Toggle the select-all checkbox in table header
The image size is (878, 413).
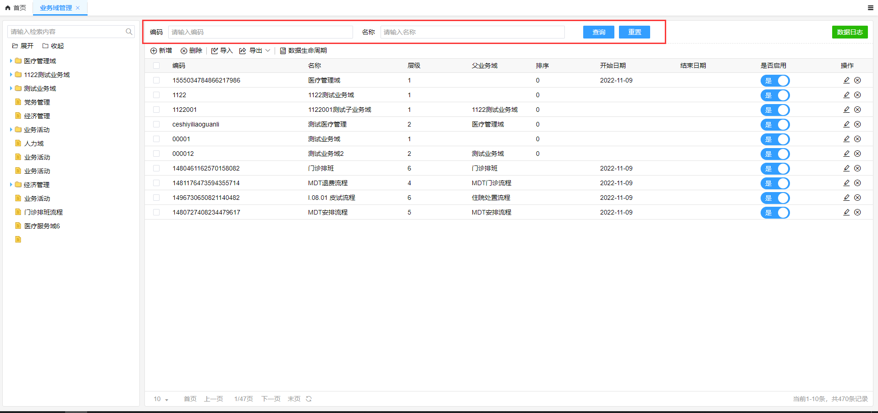[x=156, y=66]
